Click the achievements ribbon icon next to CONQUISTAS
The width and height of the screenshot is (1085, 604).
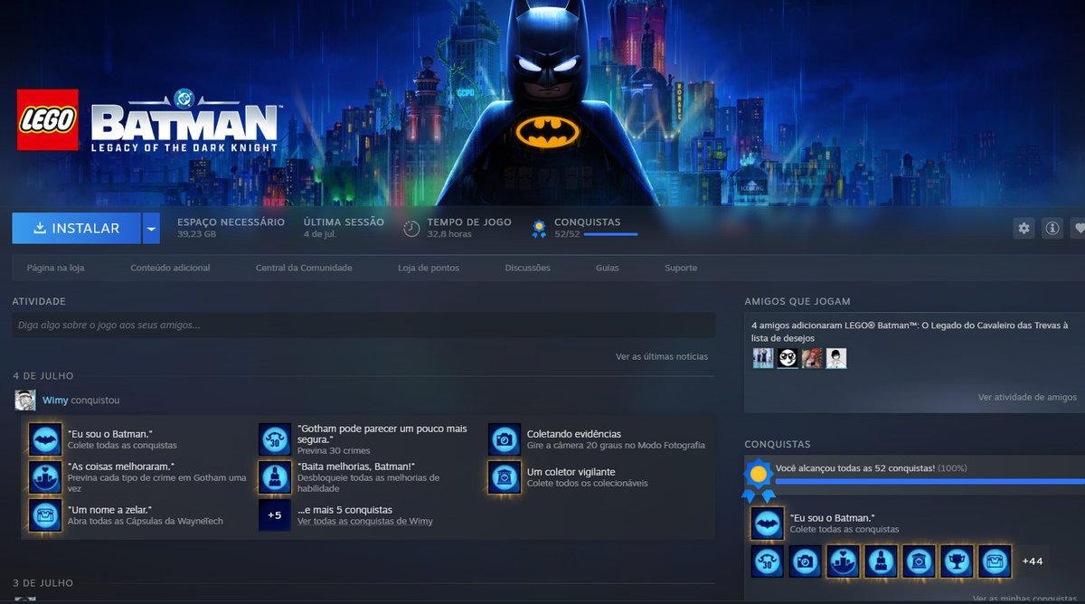[539, 229]
